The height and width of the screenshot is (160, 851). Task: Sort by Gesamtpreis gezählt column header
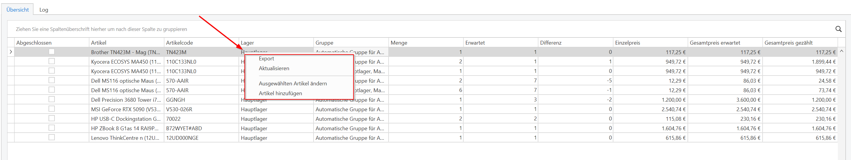788,43
